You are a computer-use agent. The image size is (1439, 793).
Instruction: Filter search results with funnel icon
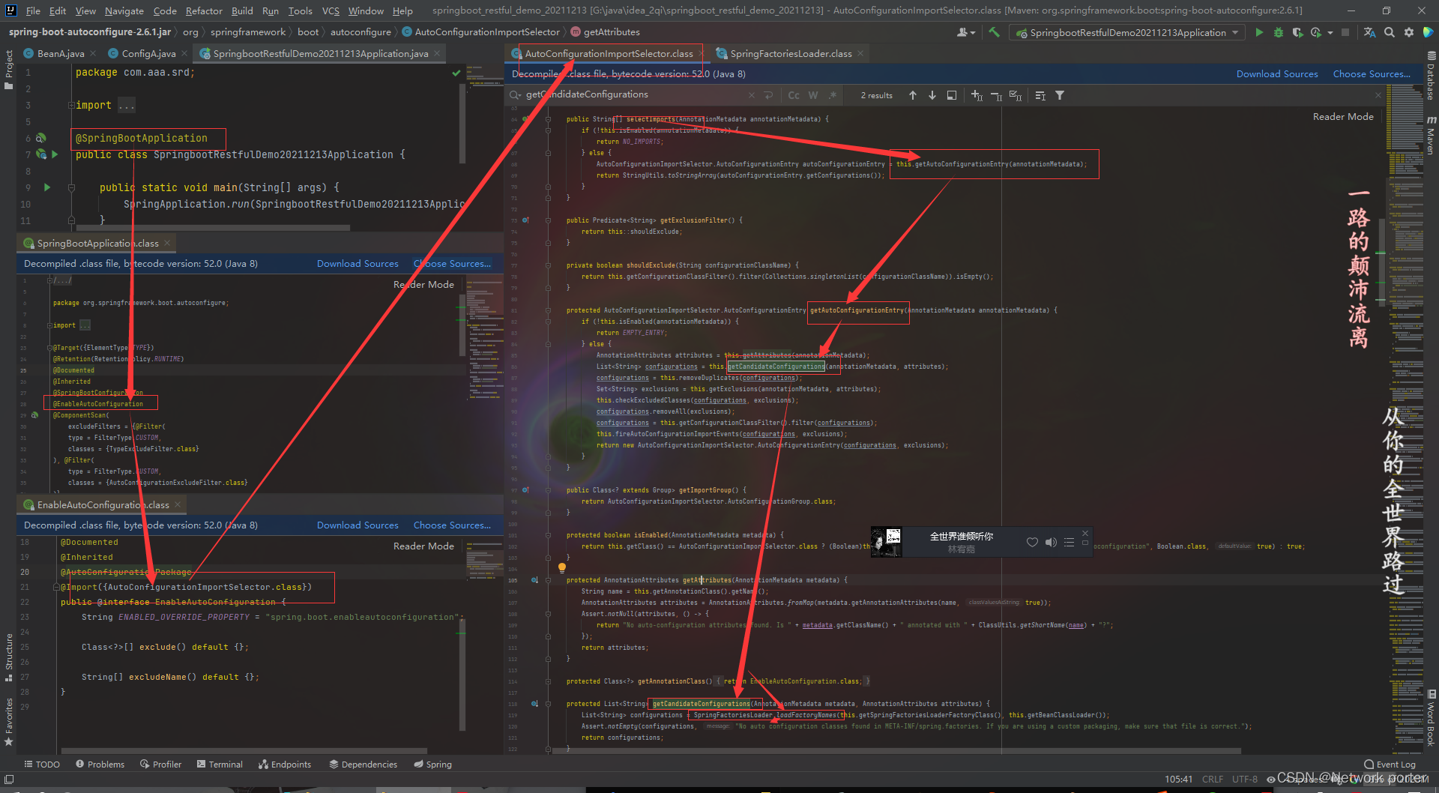tap(1060, 95)
